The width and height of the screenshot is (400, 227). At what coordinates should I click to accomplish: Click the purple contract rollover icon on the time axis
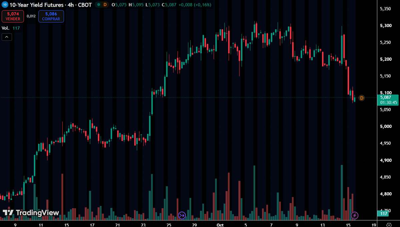tap(182, 215)
